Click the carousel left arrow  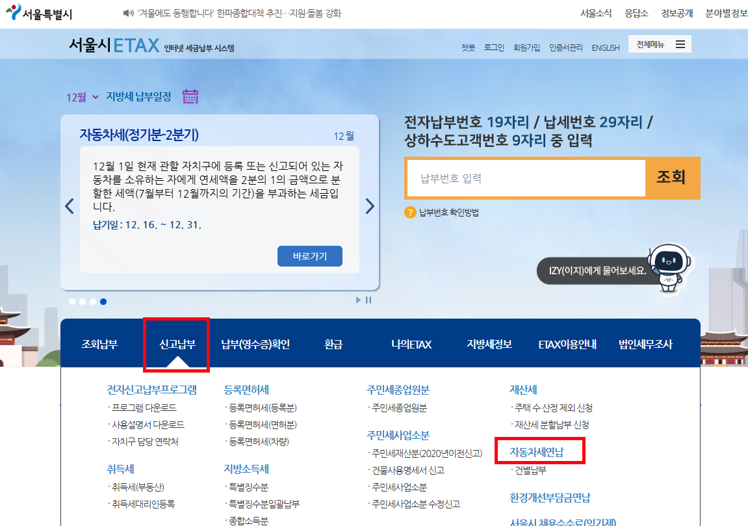(x=70, y=205)
